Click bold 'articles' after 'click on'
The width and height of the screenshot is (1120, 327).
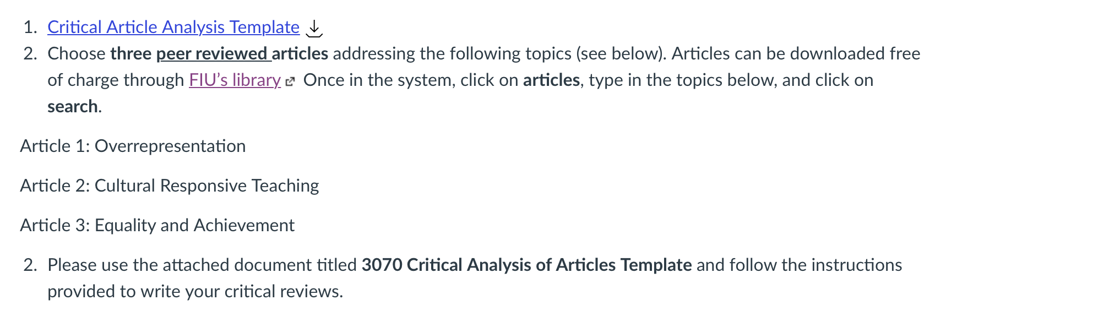(551, 80)
